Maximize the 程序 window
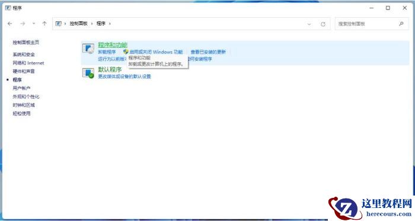This screenshot has width=415, height=221. click(x=388, y=8)
